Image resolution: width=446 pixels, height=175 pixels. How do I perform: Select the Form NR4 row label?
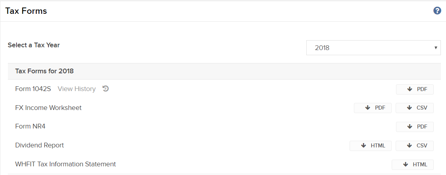pos(30,126)
